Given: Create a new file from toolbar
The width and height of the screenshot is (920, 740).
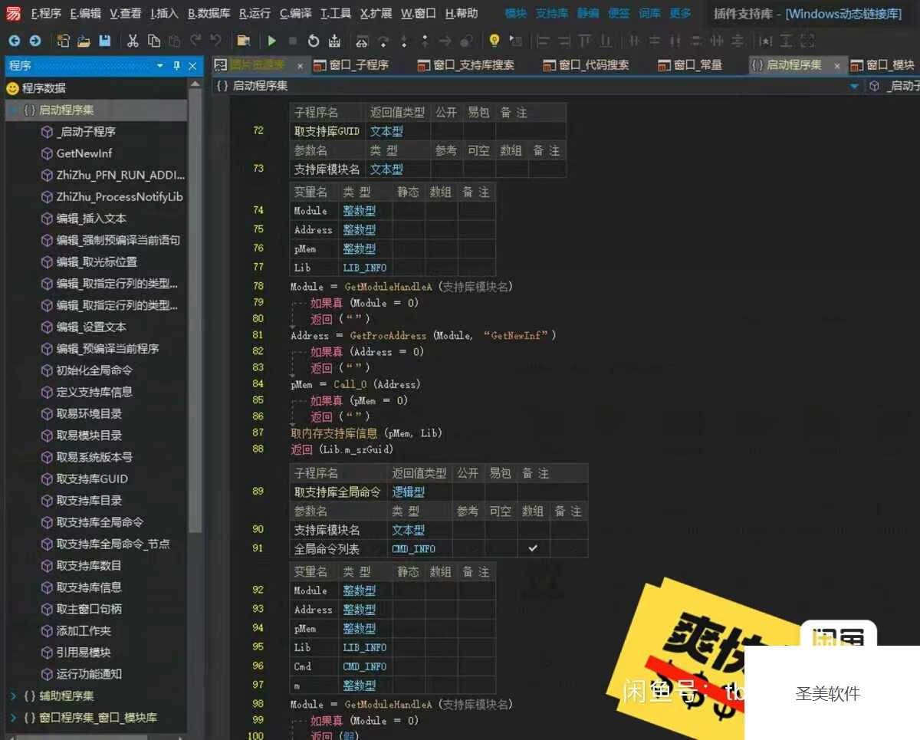Looking at the screenshot, I should click(63, 41).
